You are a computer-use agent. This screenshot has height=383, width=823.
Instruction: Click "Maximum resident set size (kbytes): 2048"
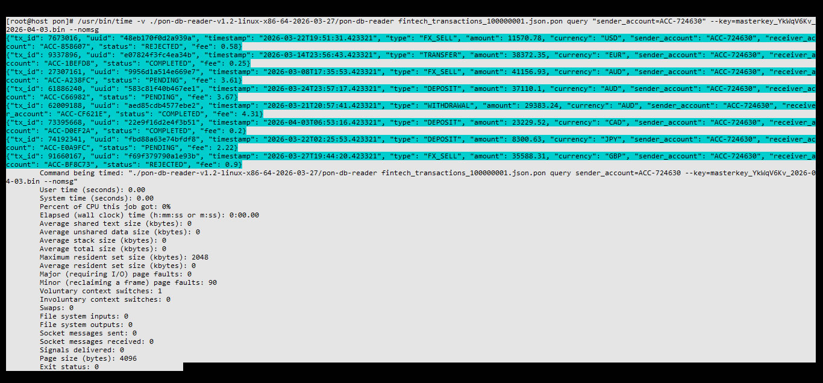pos(124,257)
